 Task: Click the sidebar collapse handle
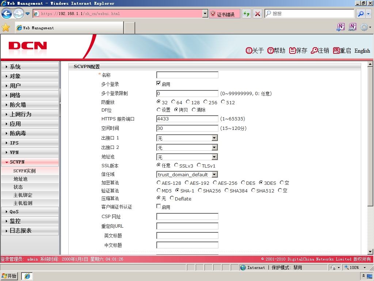click(x=60, y=103)
